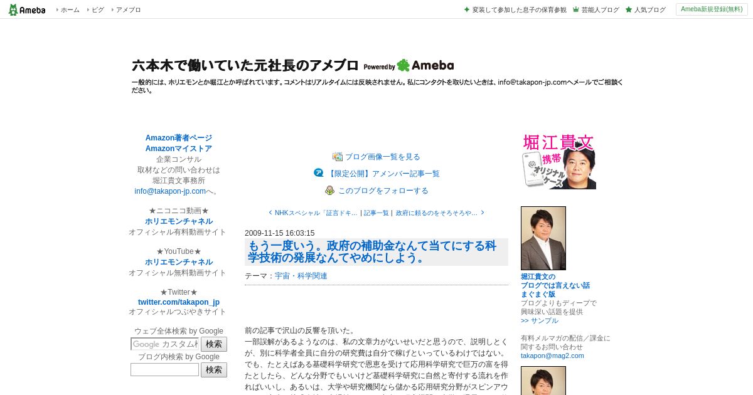753x395 pixels.
Task: Click the text 企業コンサル in sidebar
Action: coord(179,159)
